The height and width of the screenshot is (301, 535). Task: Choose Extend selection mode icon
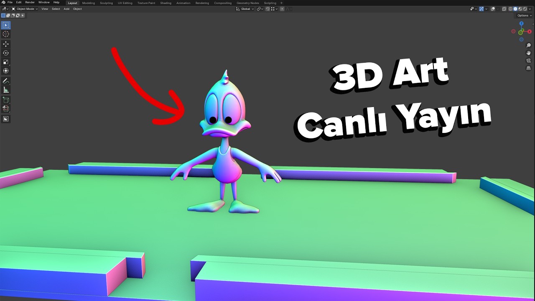point(8,15)
